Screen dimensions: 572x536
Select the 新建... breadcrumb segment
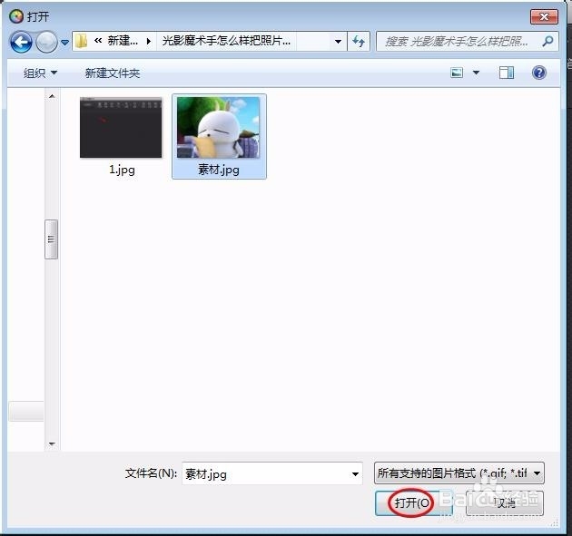(123, 41)
